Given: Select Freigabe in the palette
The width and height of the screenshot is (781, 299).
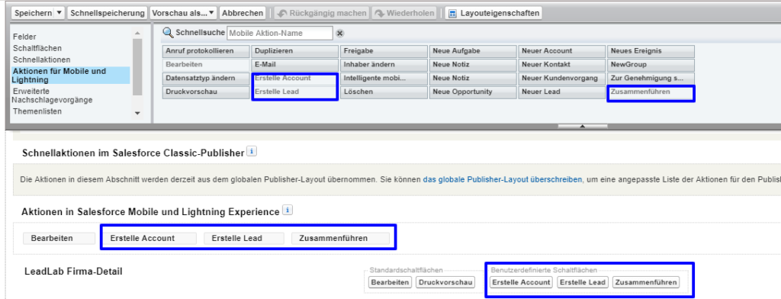Looking at the screenshot, I should [384, 51].
